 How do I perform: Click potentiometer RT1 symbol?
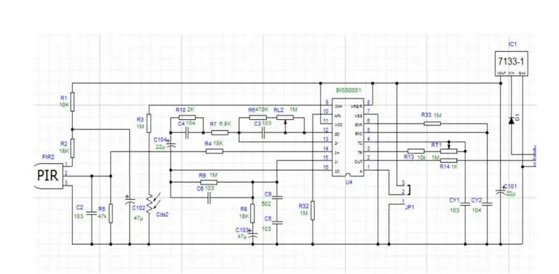(x=449, y=149)
